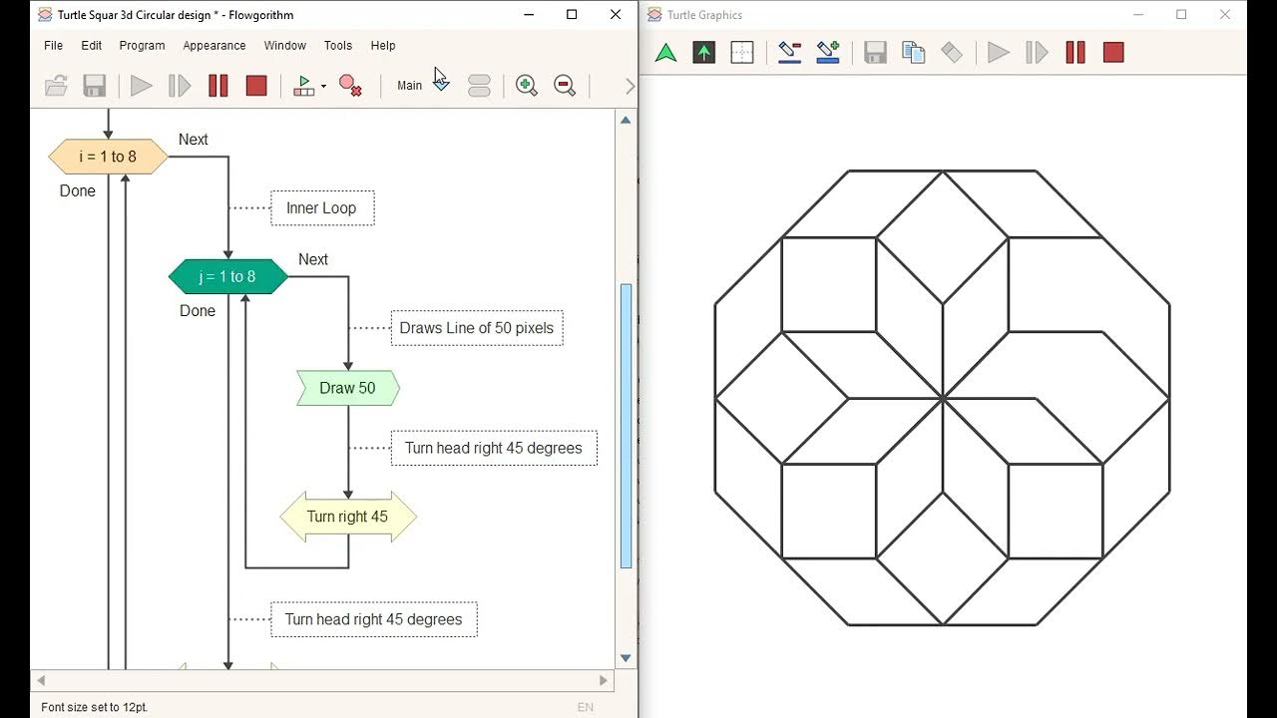Click the green turtle arrow icon
This screenshot has width=1277, height=718.
coord(666,53)
